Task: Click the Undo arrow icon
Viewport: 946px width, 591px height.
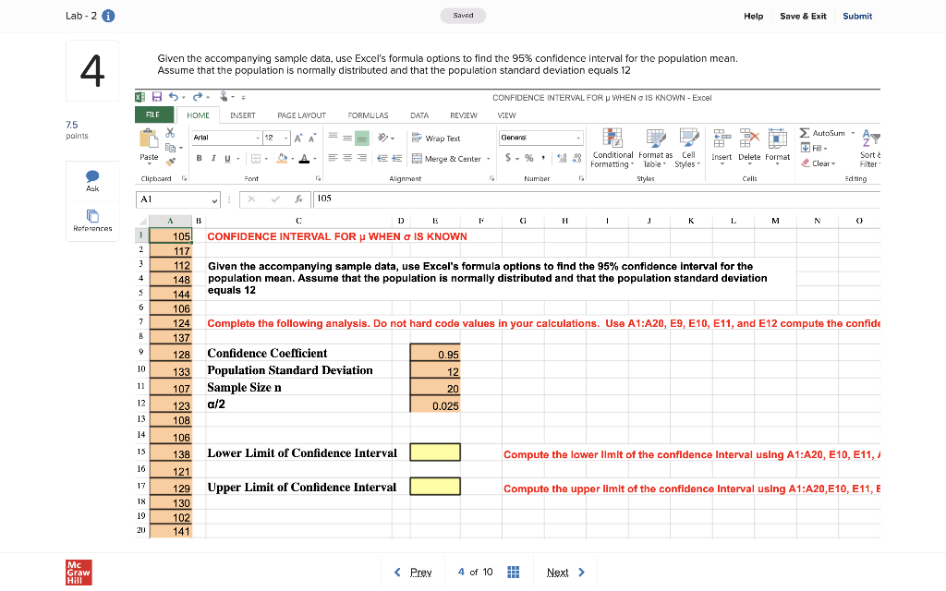Action: pos(174,96)
